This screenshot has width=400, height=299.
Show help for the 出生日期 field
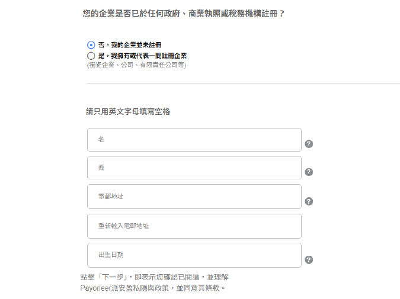pyautogui.click(x=309, y=260)
